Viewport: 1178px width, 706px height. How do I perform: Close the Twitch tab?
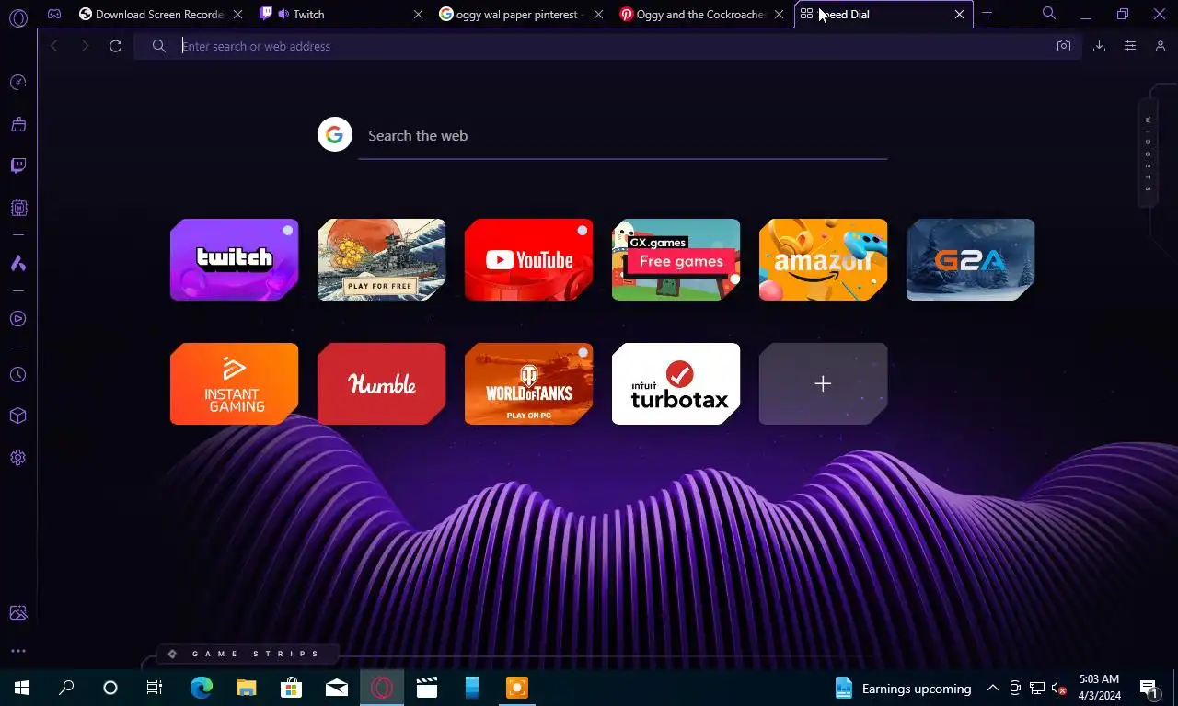click(x=419, y=14)
